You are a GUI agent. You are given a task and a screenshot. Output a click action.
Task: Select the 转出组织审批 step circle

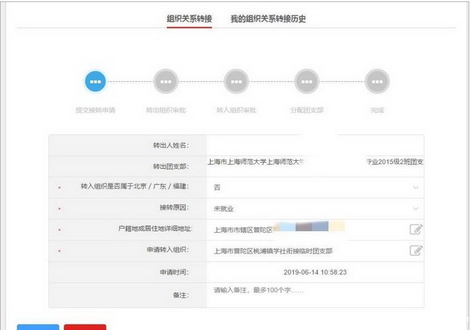pos(165,81)
